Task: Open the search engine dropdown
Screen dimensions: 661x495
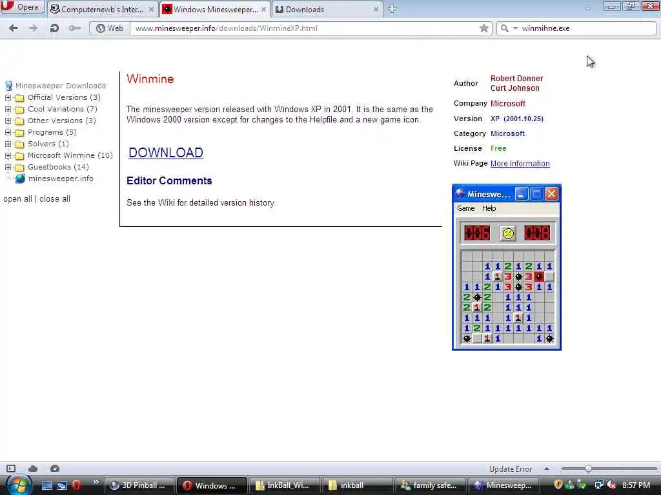Action: [515, 28]
